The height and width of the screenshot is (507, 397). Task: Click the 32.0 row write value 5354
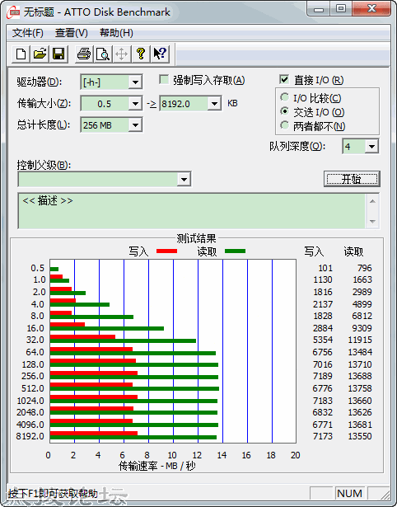323,340
